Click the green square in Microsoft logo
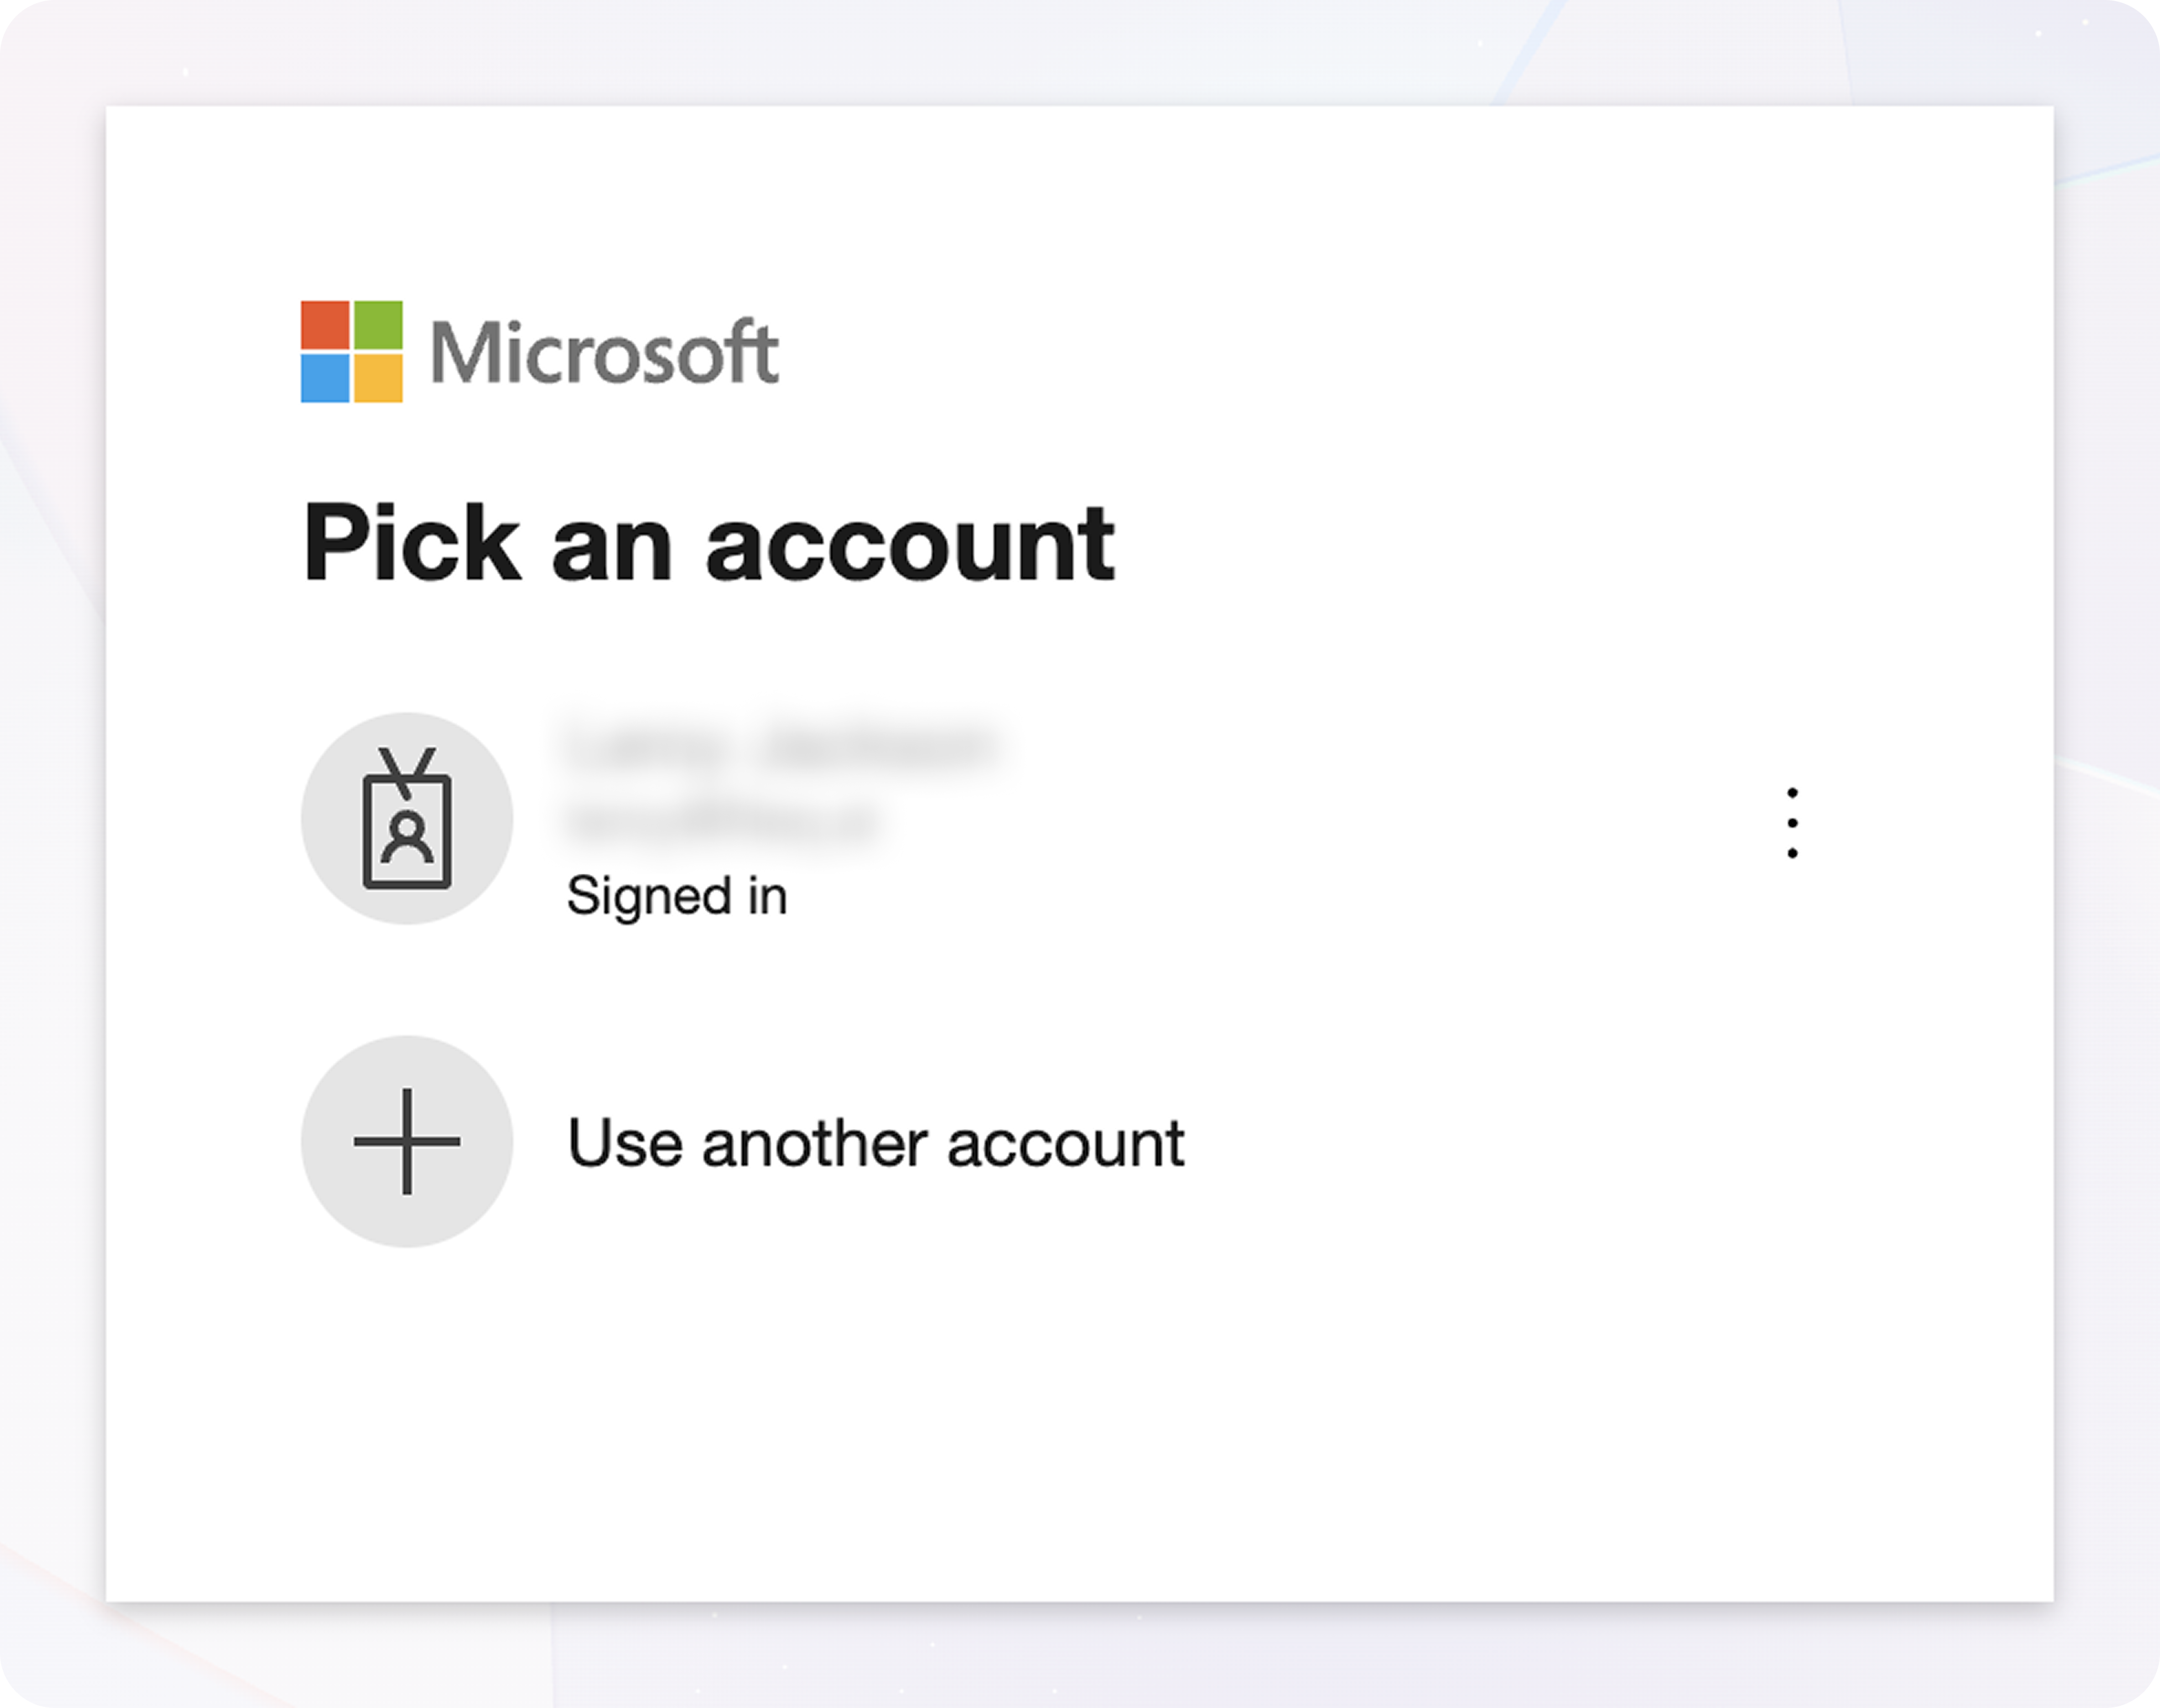Viewport: 2160px width, 1708px height. tap(378, 325)
